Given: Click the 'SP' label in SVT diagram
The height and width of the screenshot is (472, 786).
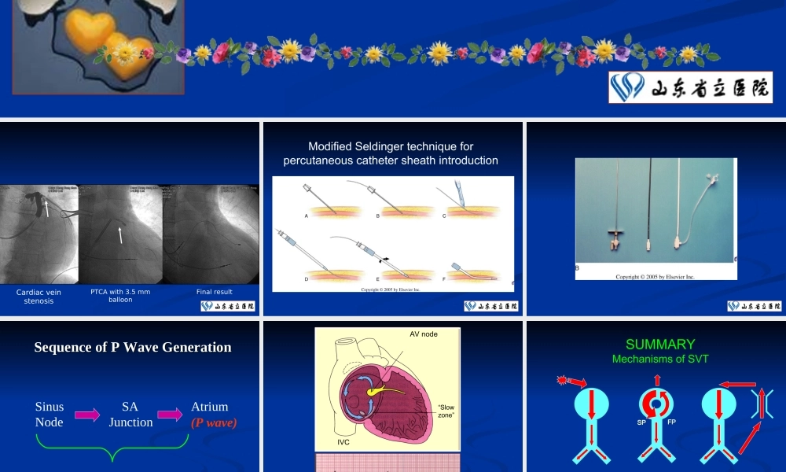Looking at the screenshot, I should [641, 422].
